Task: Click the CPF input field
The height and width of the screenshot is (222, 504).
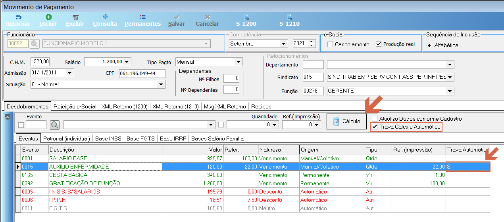Action: coord(142,74)
